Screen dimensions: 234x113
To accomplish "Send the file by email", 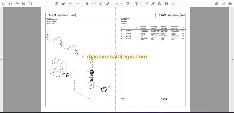I will click(223, 3).
